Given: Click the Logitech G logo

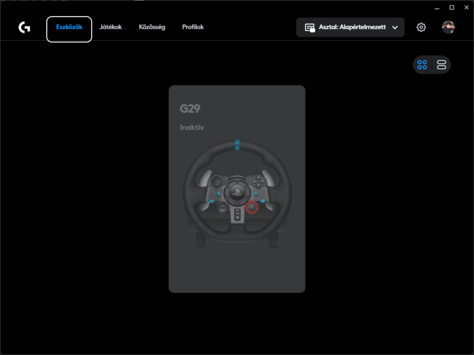Looking at the screenshot, I should coord(24,27).
